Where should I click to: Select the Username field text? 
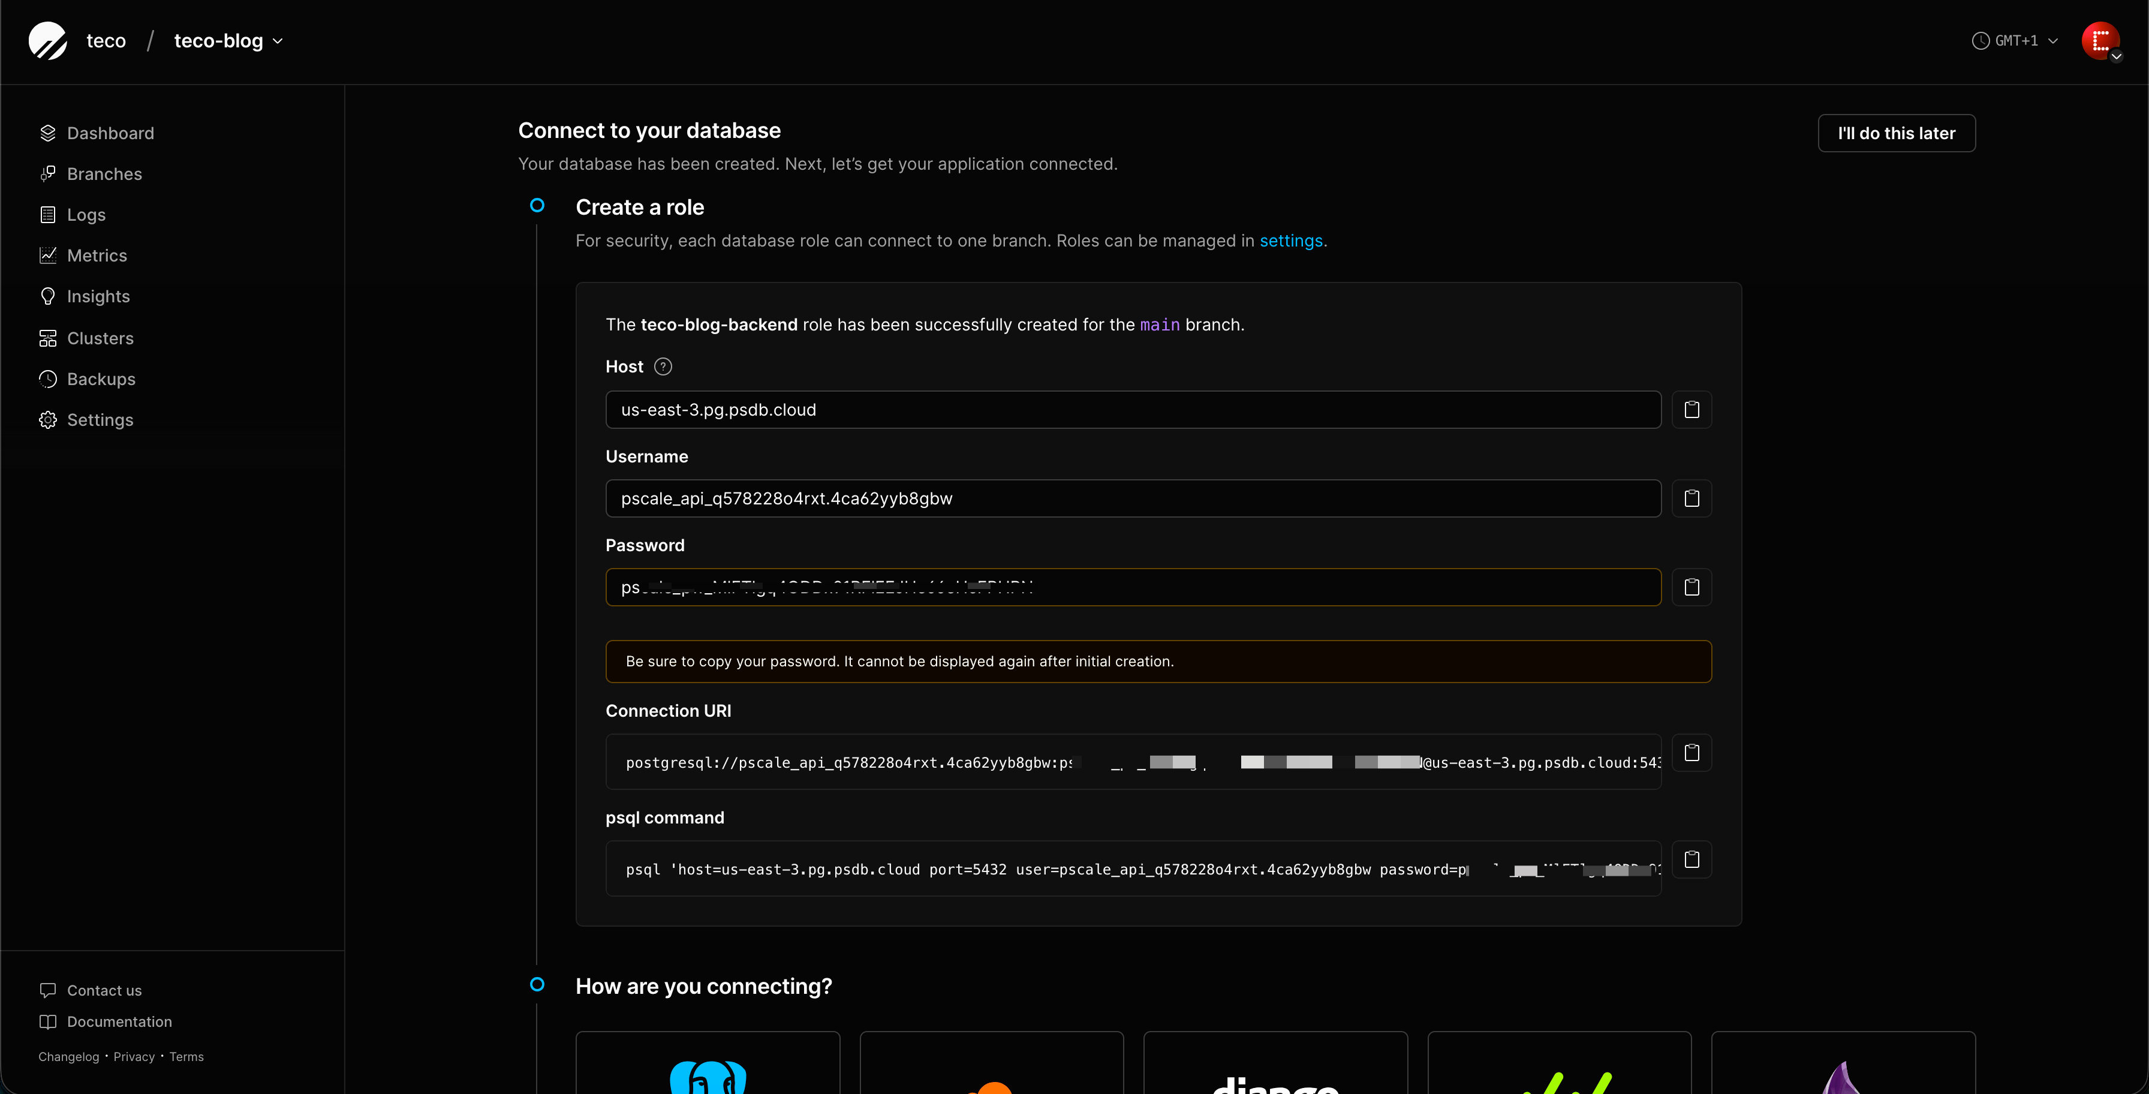click(1133, 498)
